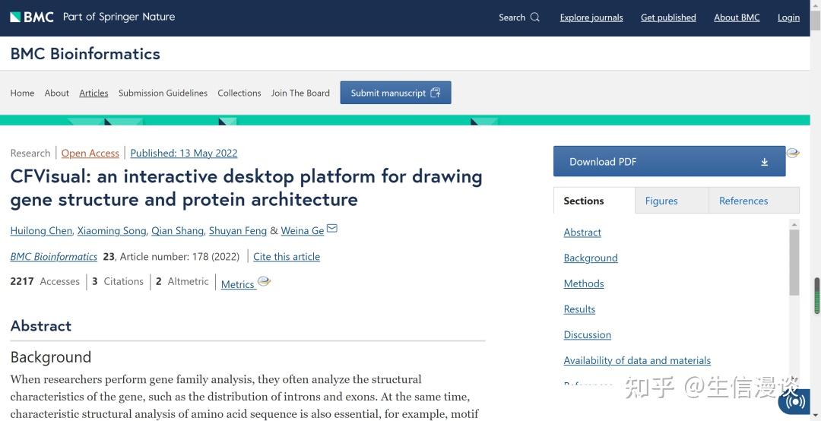Click the globe icon next to Metrics

[x=265, y=282]
